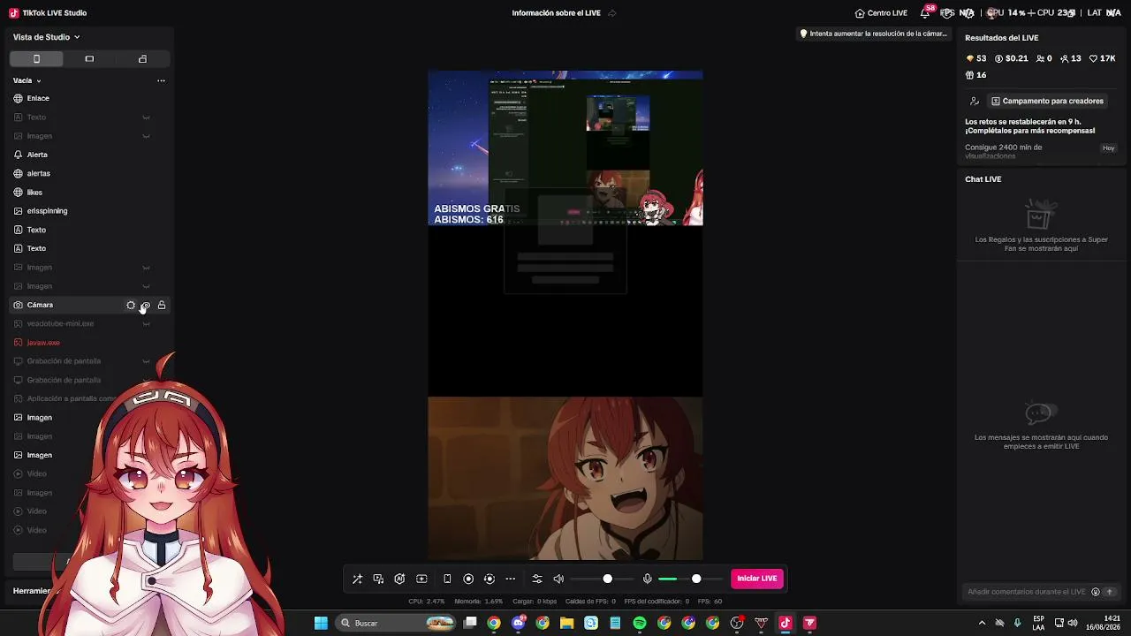Click the likes count 17K
Viewport: 1131px width, 636px height.
coord(1102,58)
